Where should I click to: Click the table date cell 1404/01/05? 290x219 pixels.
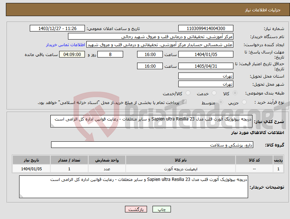coord(32,169)
